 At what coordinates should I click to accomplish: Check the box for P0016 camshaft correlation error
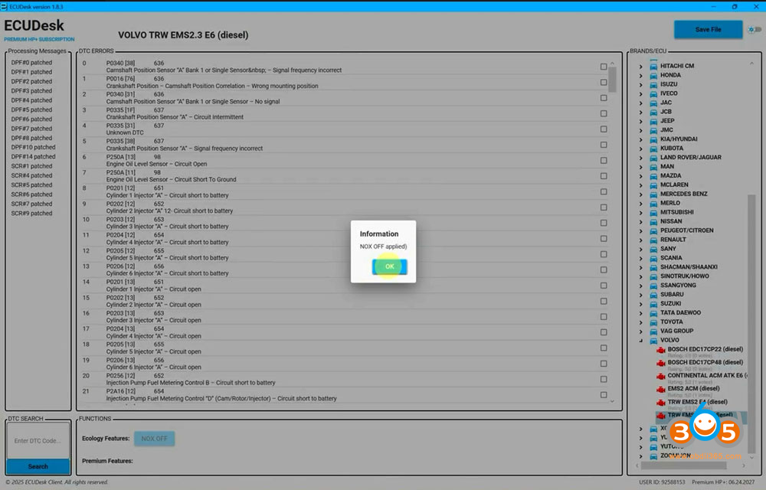pos(604,82)
